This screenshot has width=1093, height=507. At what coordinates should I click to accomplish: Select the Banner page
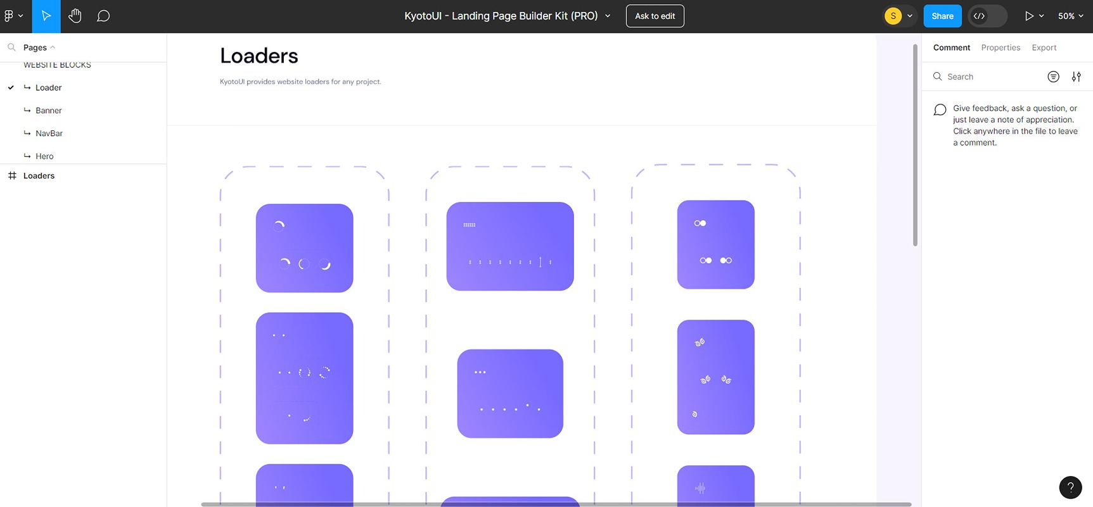click(49, 110)
